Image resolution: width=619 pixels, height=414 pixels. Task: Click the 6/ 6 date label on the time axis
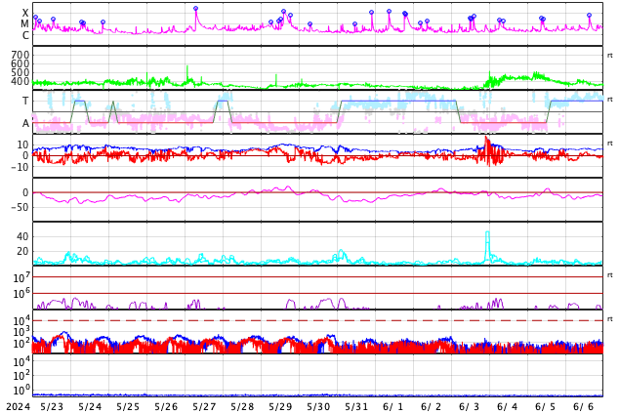583,406
